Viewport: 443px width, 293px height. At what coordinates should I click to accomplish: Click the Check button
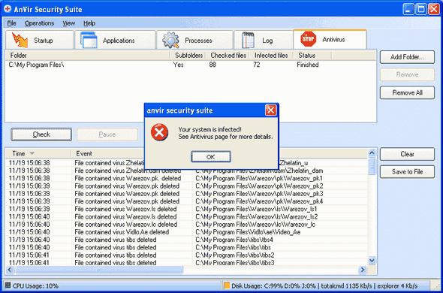pyautogui.click(x=41, y=134)
